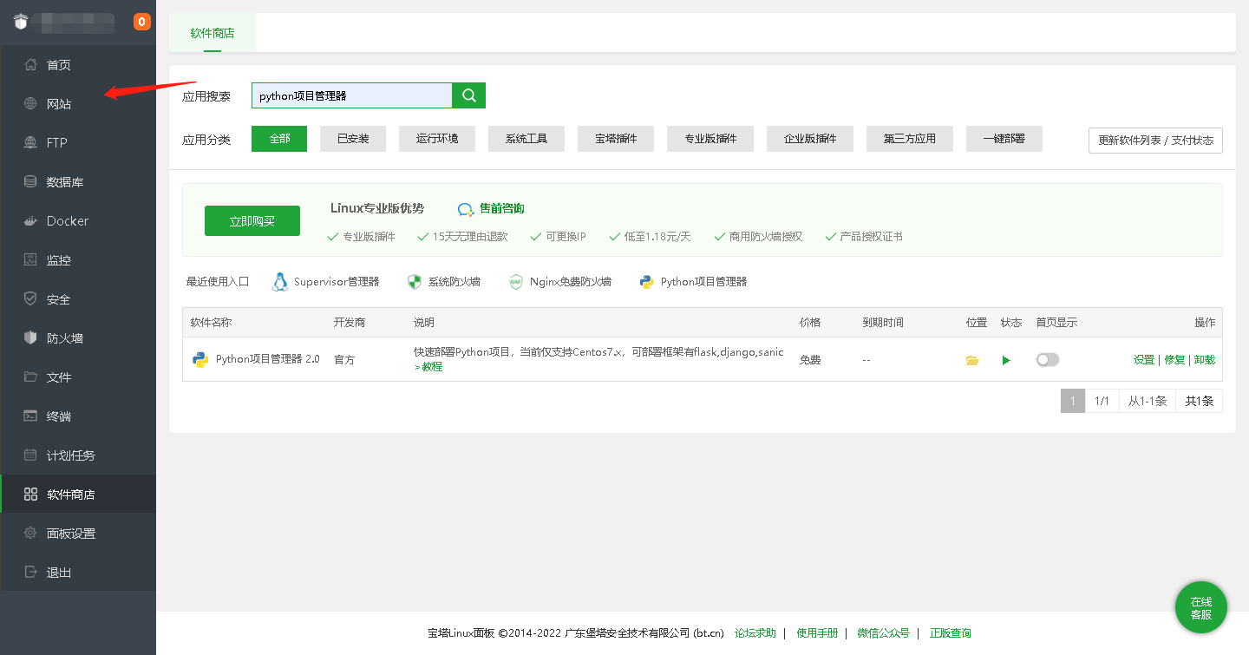
Task: Open 设置 for Python项目管理器
Action: pos(1144,360)
